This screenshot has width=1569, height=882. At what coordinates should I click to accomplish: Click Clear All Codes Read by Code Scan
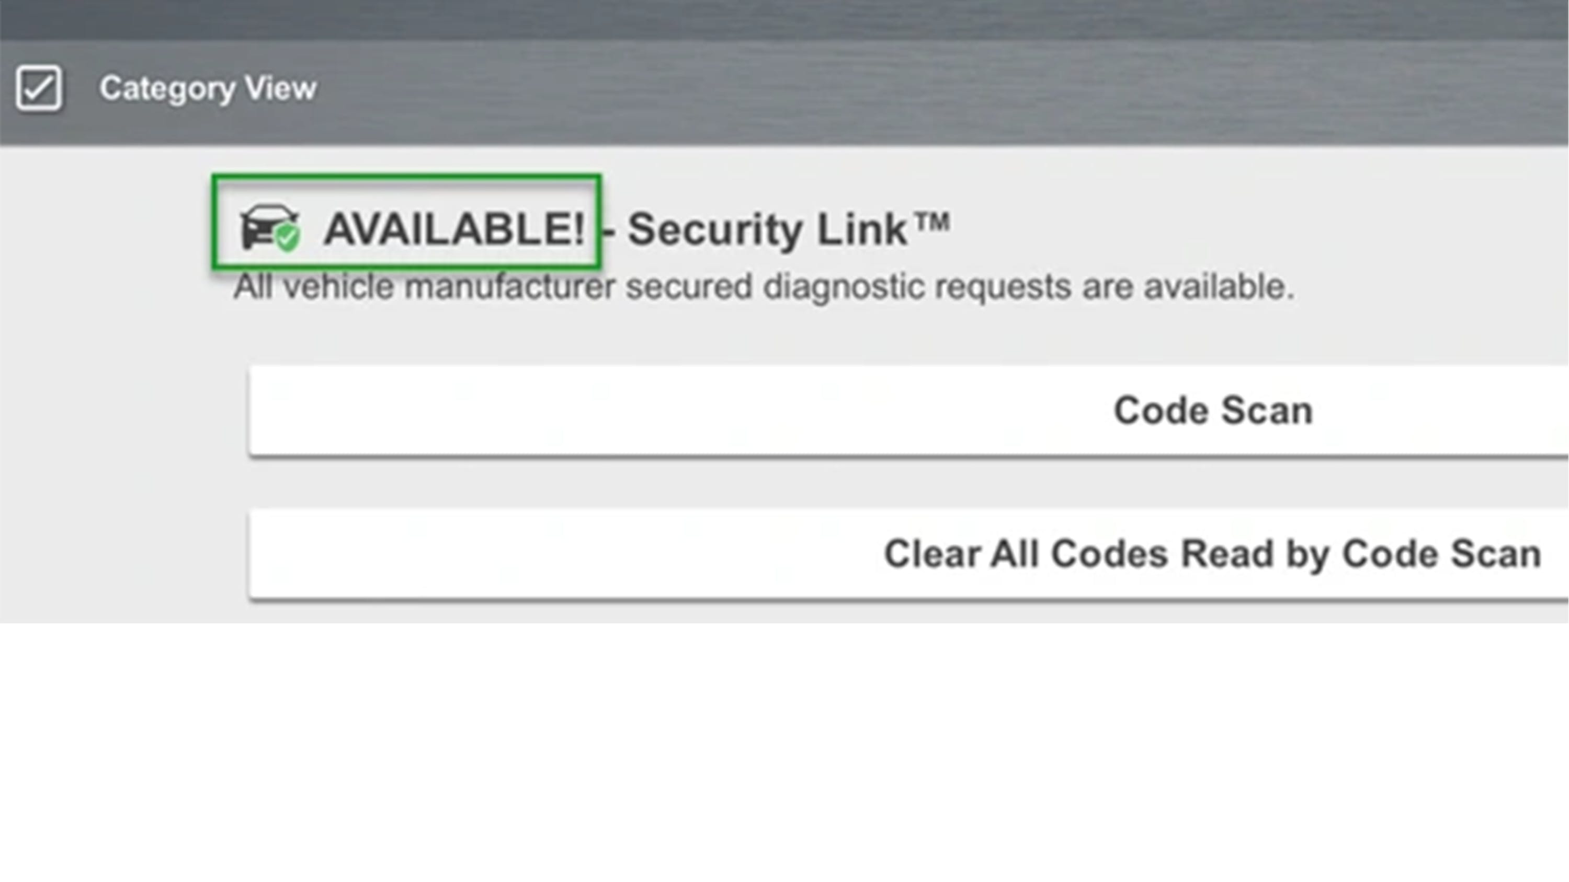(1212, 553)
